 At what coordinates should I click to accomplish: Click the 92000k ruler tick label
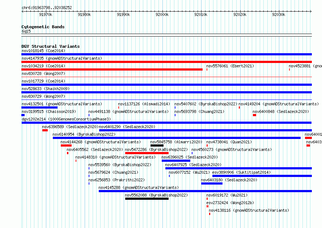point(162,14)
